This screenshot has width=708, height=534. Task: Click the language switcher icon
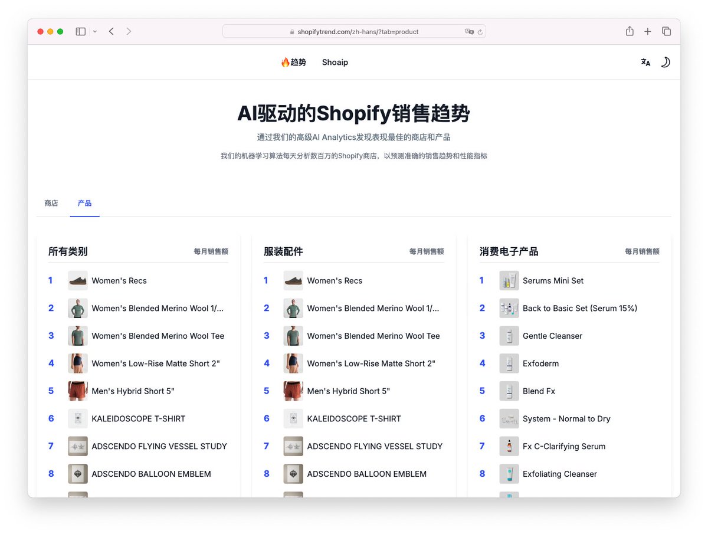(645, 62)
